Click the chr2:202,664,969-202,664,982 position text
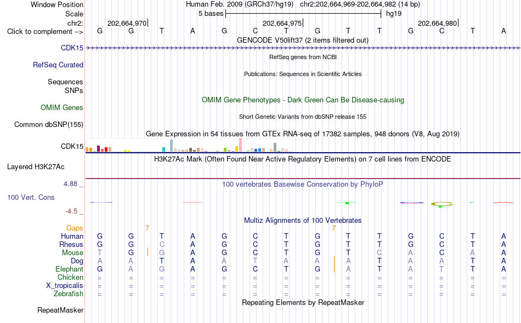521x323 pixels. click(x=360, y=4)
